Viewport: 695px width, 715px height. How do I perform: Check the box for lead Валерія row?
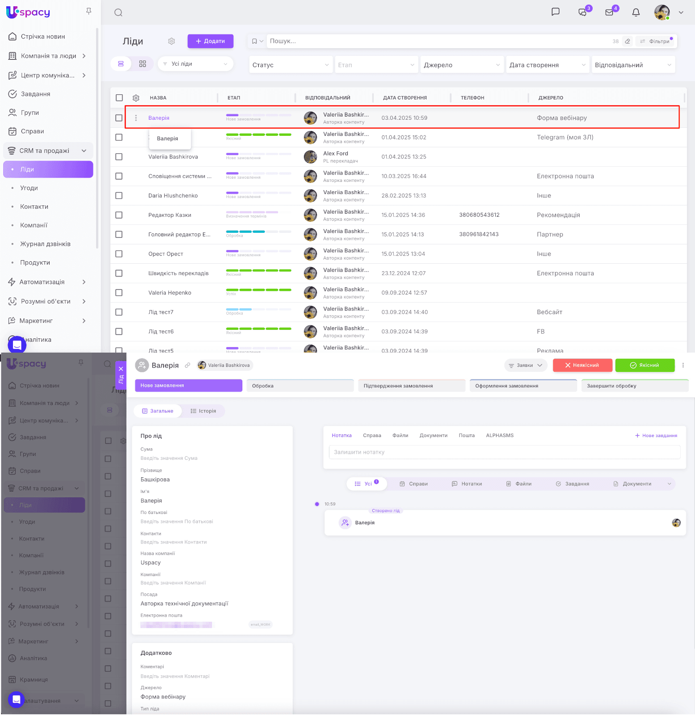[119, 118]
